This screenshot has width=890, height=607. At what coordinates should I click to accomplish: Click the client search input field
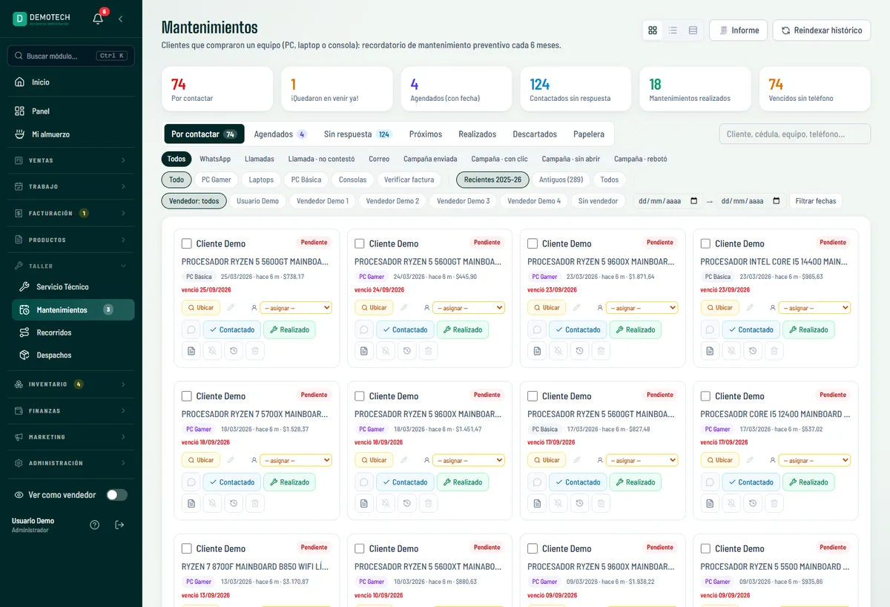coord(795,134)
